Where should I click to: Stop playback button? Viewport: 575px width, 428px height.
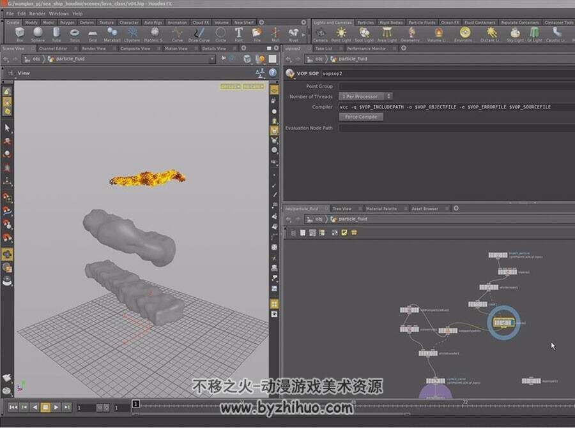45,407
